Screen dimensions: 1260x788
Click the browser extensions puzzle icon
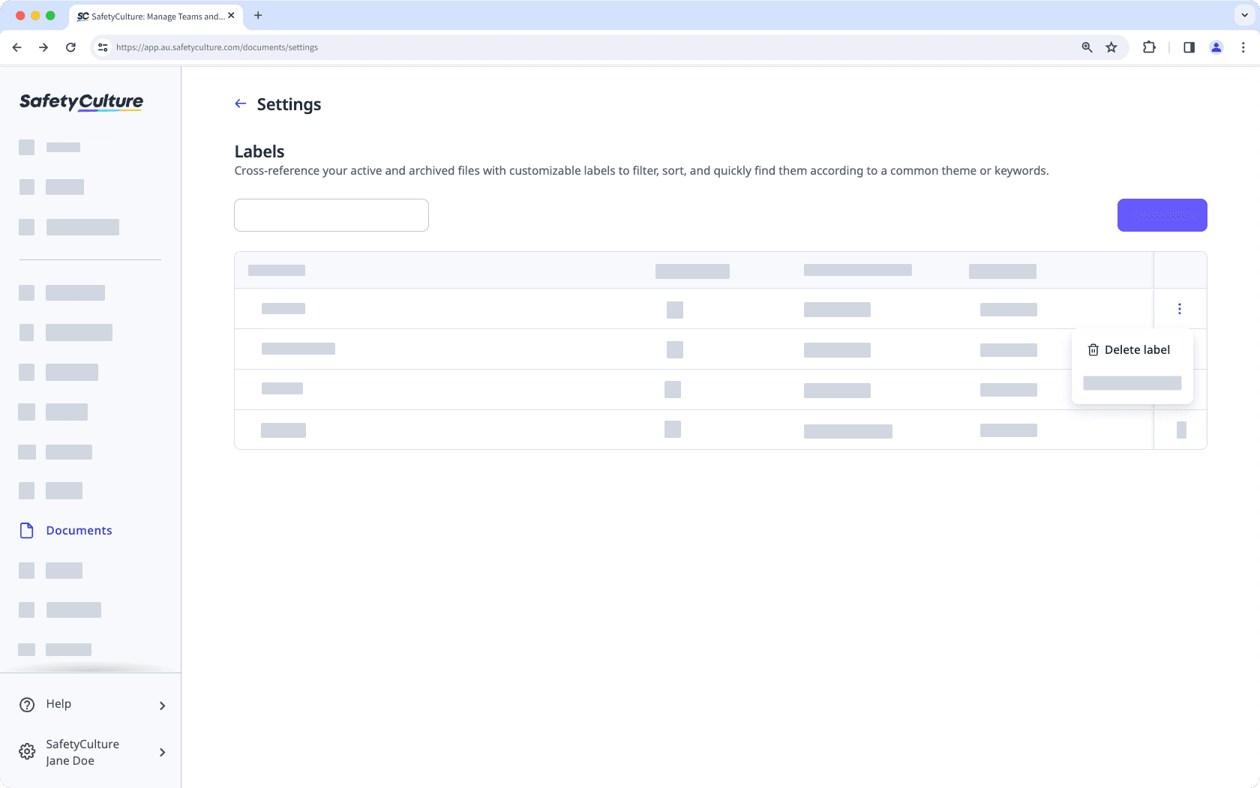tap(1149, 47)
